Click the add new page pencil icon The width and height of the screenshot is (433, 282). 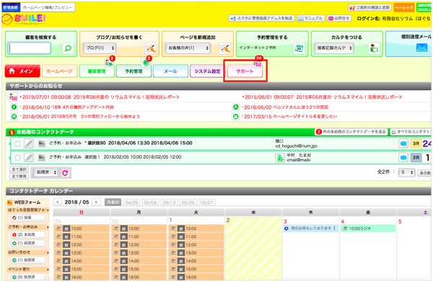[x=224, y=48]
